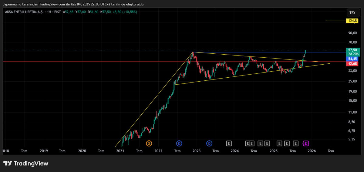The image size is (364, 172).
Task: Click the 2026 time axis label
Action: [312, 151]
